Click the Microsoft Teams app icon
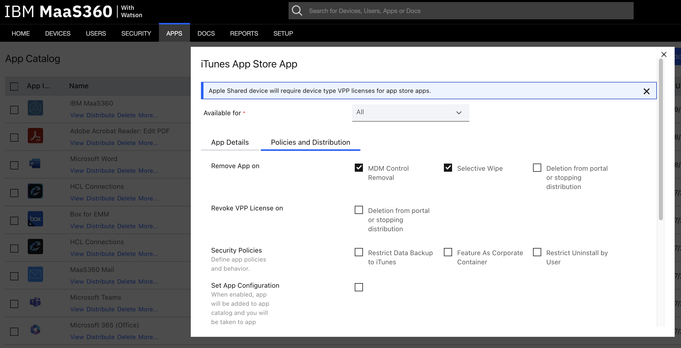This screenshot has height=348, width=681. (x=35, y=302)
